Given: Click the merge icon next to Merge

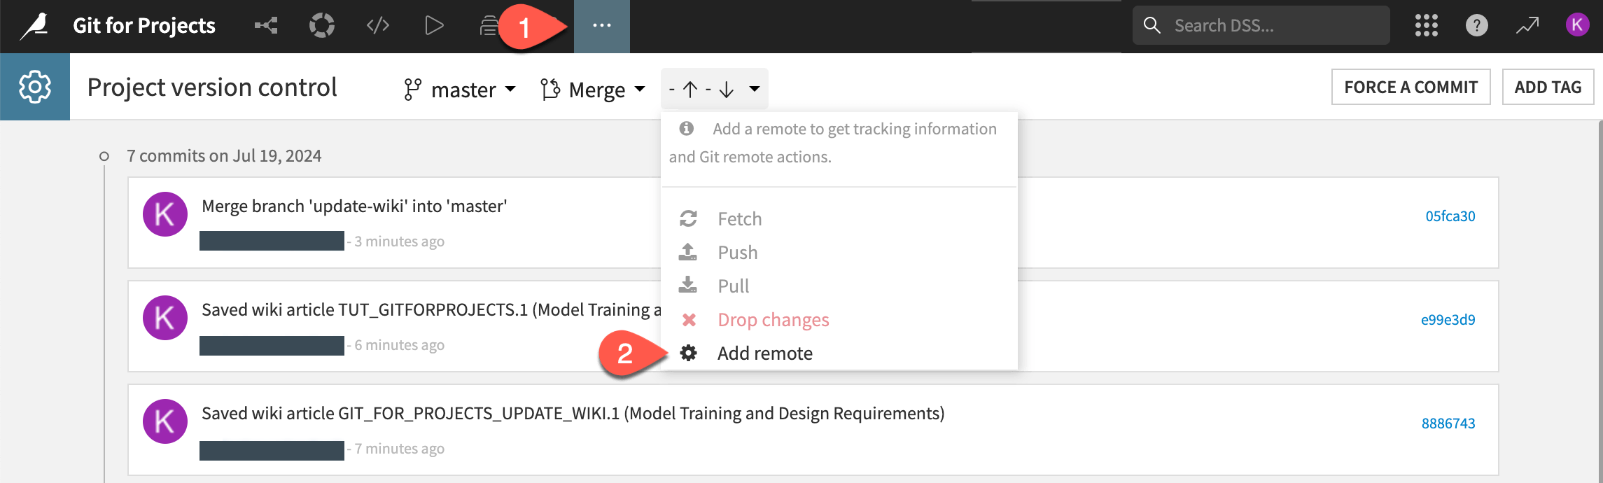Looking at the screenshot, I should [550, 90].
